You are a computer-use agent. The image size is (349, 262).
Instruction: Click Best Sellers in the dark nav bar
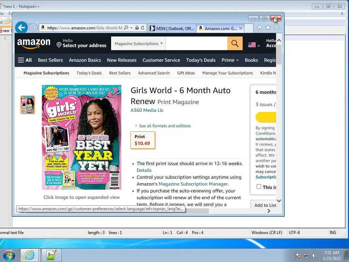pyautogui.click(x=50, y=60)
